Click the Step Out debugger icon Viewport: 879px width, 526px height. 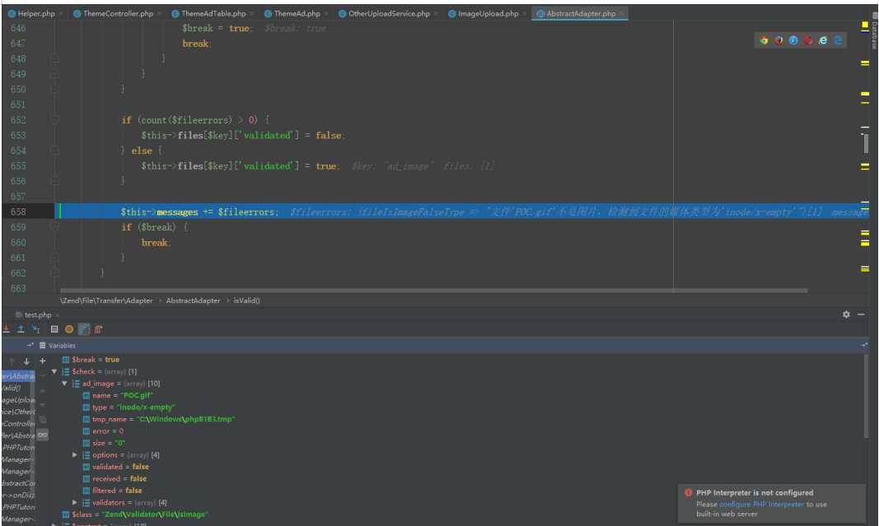[x=21, y=329]
